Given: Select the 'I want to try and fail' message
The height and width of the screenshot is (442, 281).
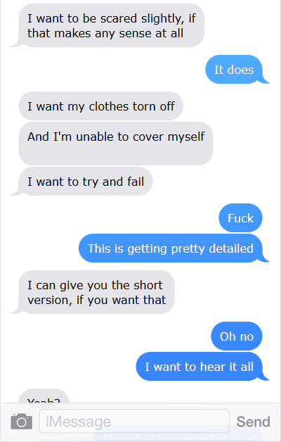Looking at the screenshot, I should (86, 182).
